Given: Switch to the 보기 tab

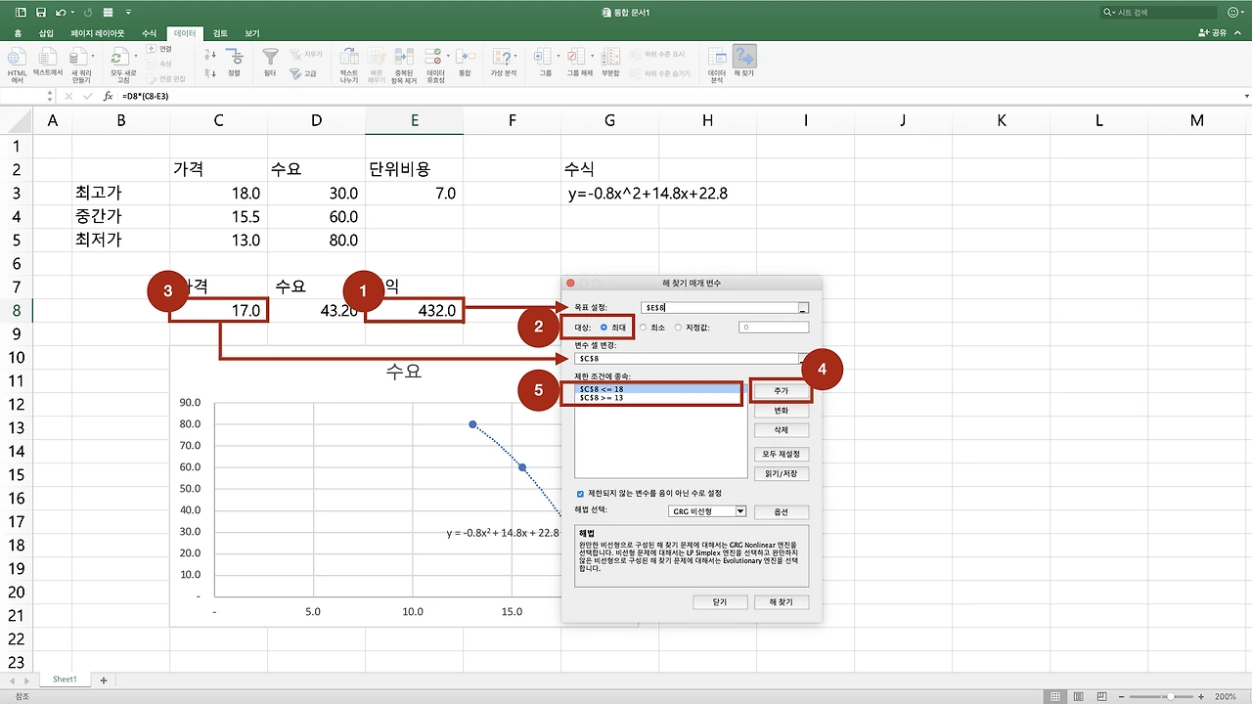Looking at the screenshot, I should pos(252,33).
